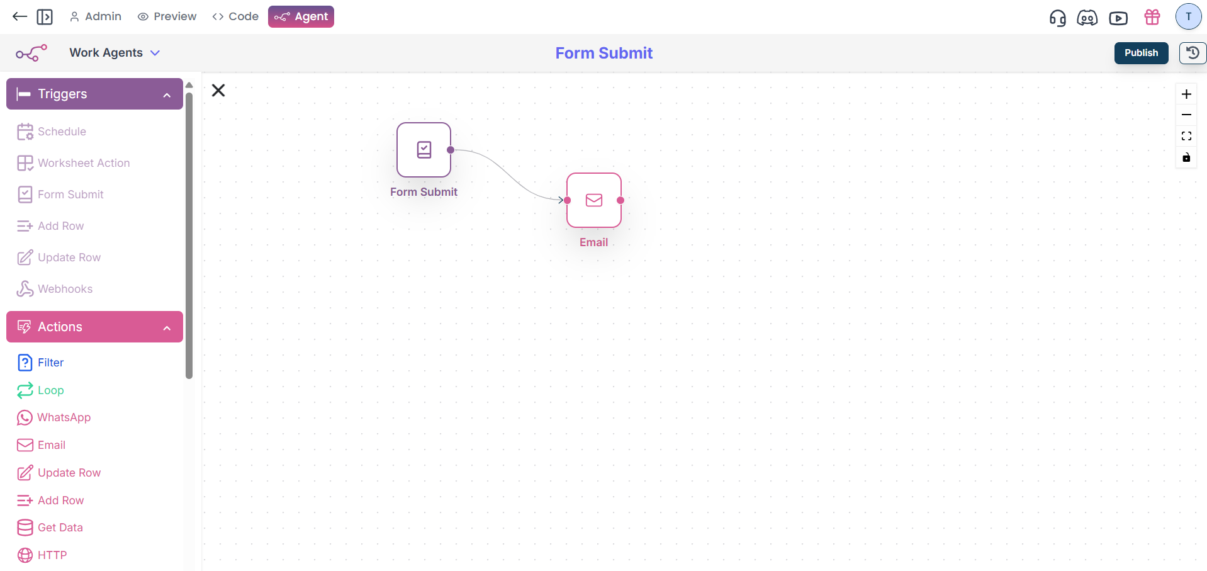Click the Publish button
1207x571 pixels.
pyautogui.click(x=1140, y=53)
